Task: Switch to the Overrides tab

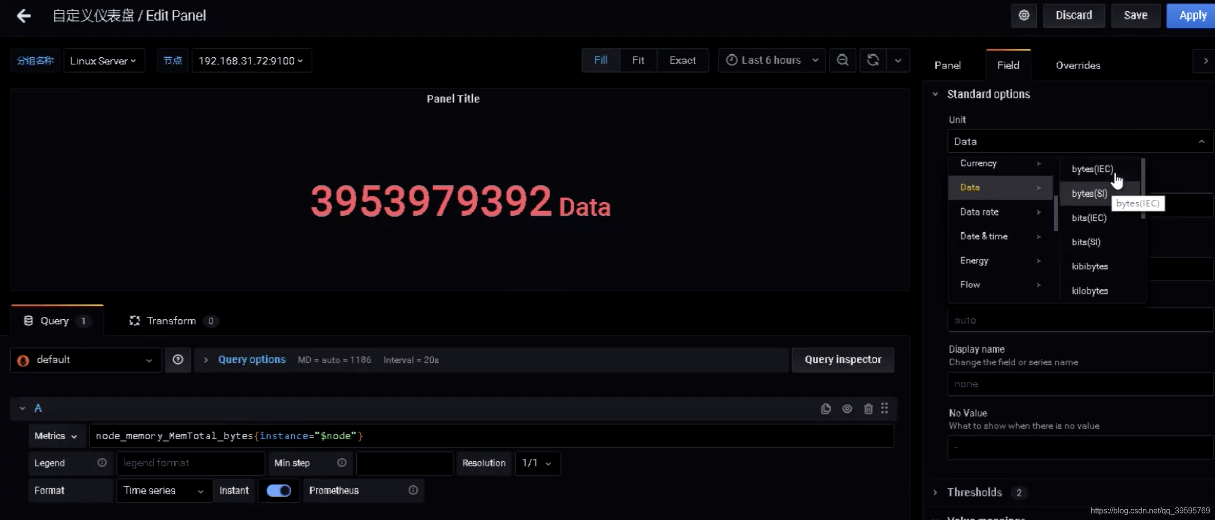Action: pos(1077,65)
